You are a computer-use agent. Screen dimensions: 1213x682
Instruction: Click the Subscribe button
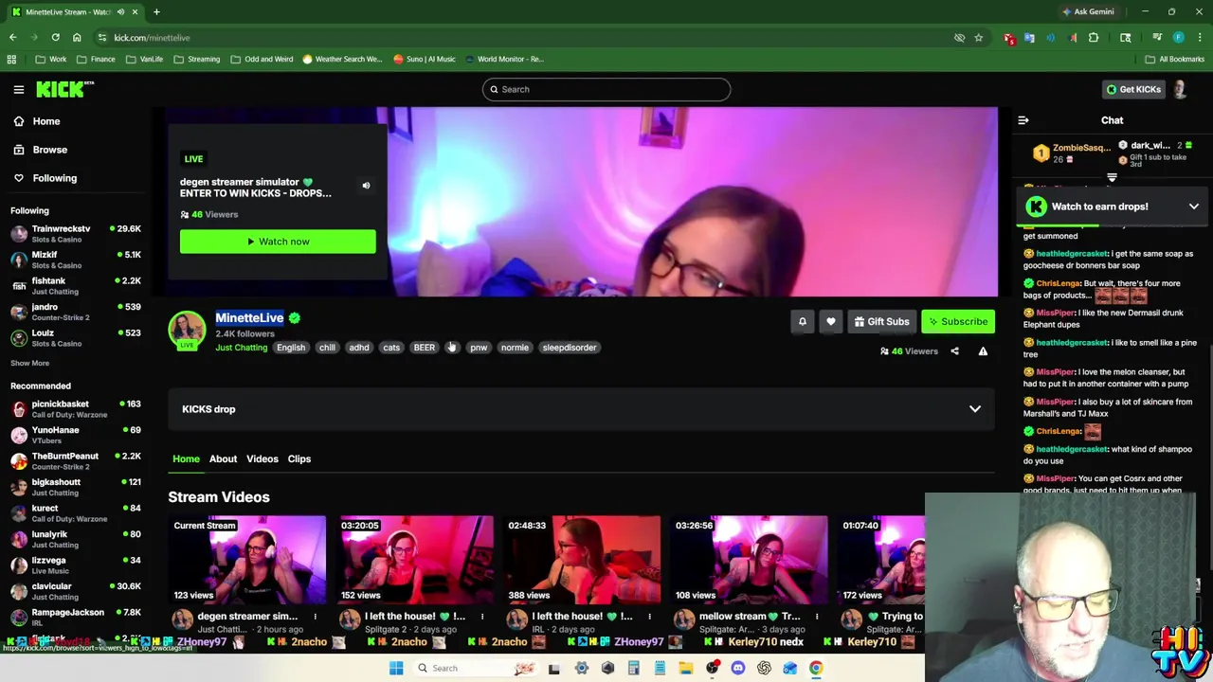(958, 321)
